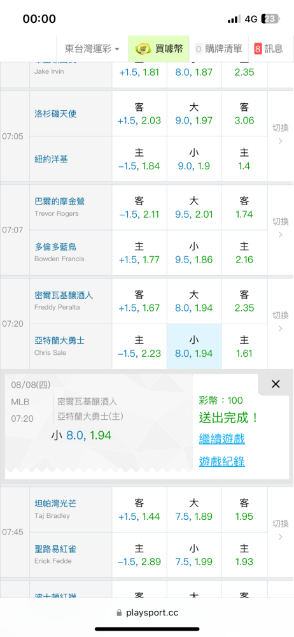Open 紐約洋基 team link
This screenshot has width=294, height=637.
[x=51, y=160]
